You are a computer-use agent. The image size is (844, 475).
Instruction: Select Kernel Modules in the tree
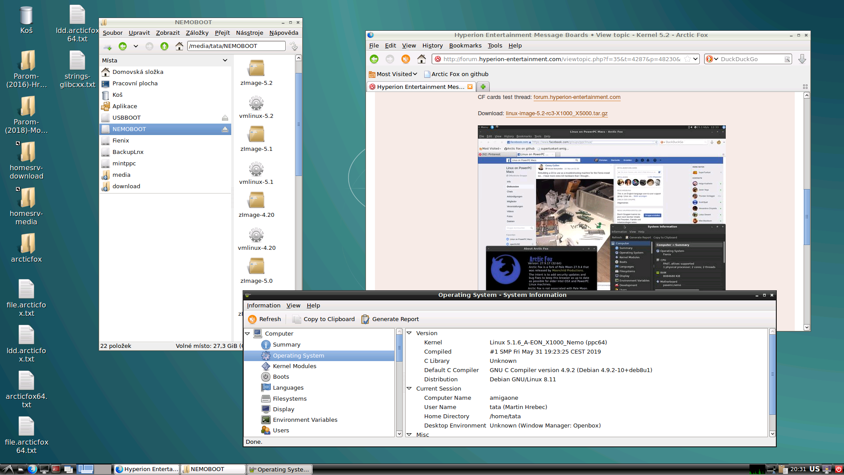click(x=294, y=366)
